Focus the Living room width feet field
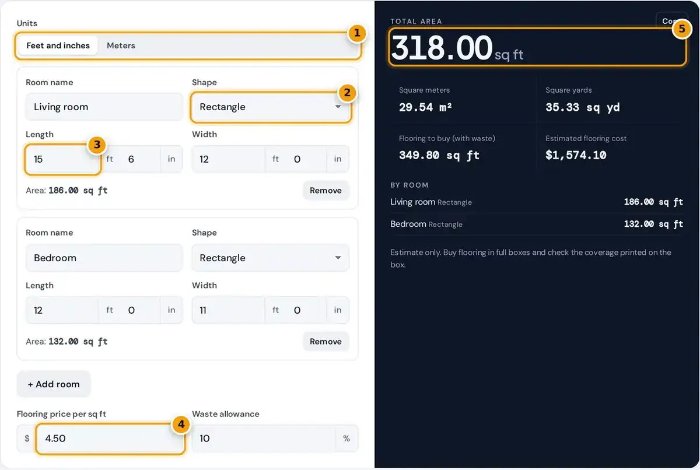Screen dimensions: 700x470 coord(229,159)
